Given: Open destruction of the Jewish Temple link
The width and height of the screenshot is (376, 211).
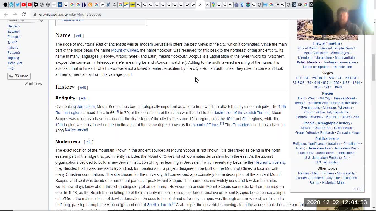Looking at the screenshot, I should coord(241,113).
